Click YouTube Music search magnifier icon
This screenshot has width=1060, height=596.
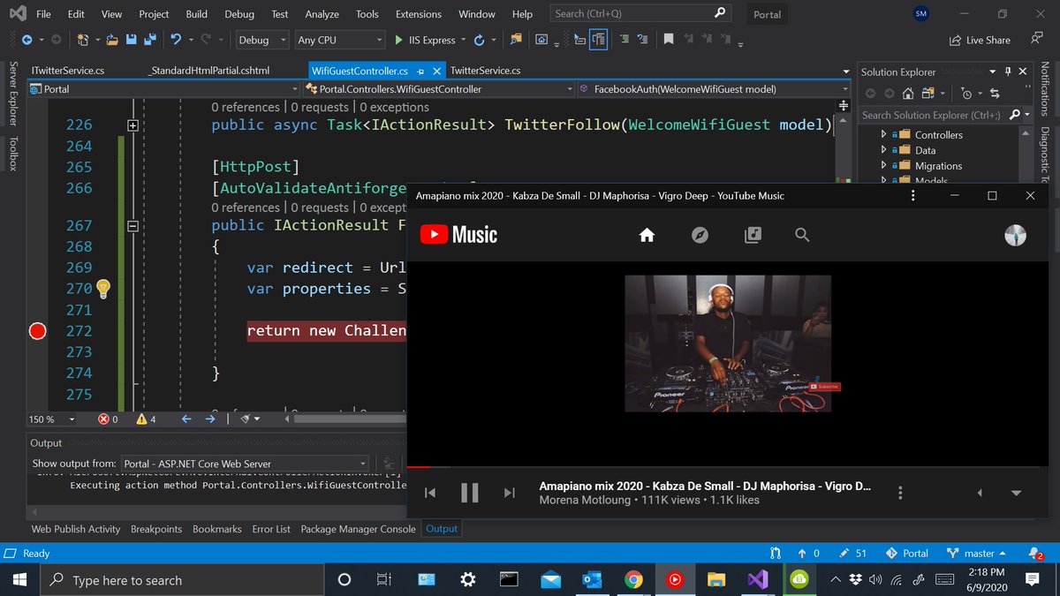click(x=802, y=235)
